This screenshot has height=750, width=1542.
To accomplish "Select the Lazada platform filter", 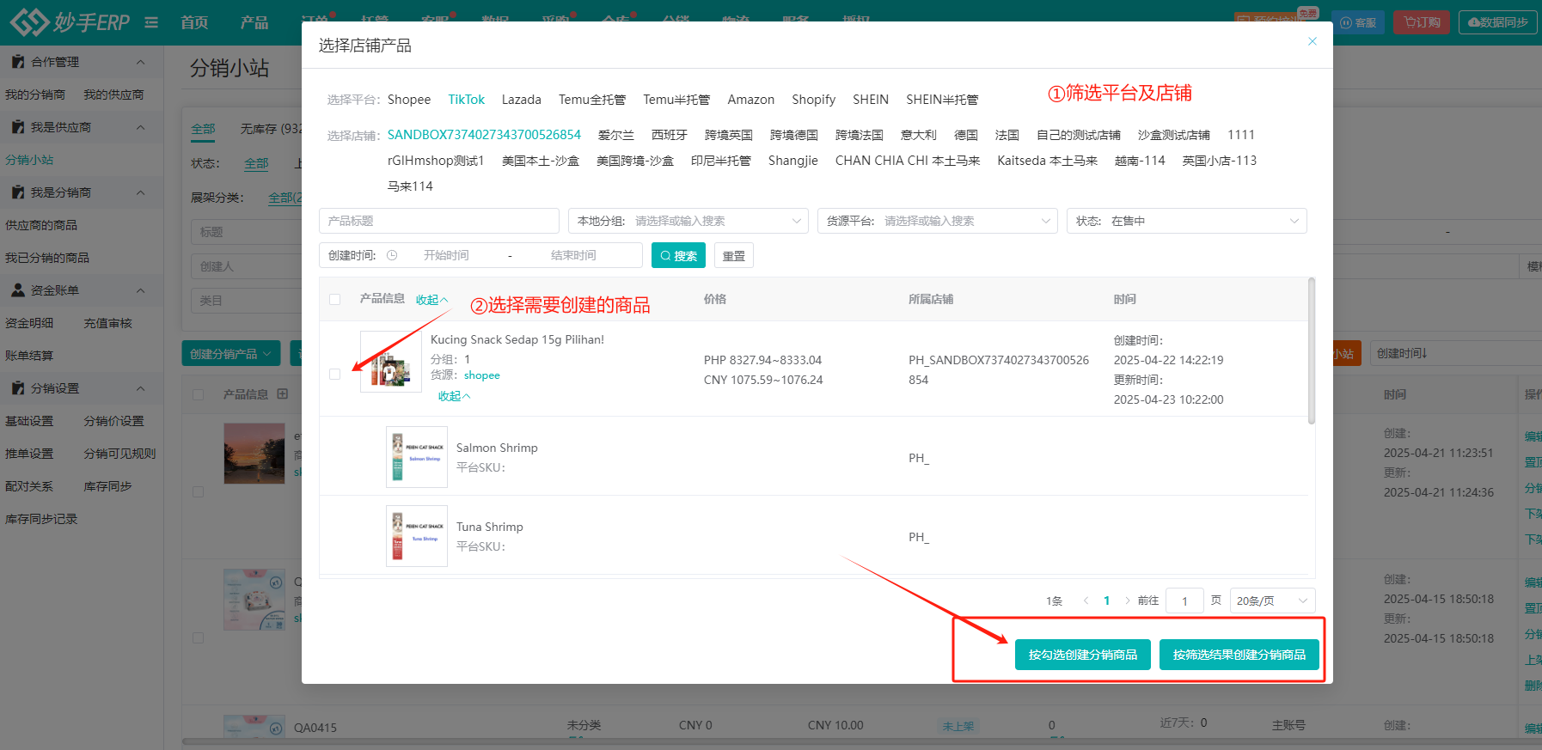I will pos(522,100).
